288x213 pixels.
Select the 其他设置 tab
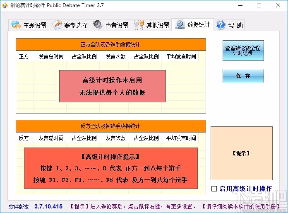coord(151,25)
